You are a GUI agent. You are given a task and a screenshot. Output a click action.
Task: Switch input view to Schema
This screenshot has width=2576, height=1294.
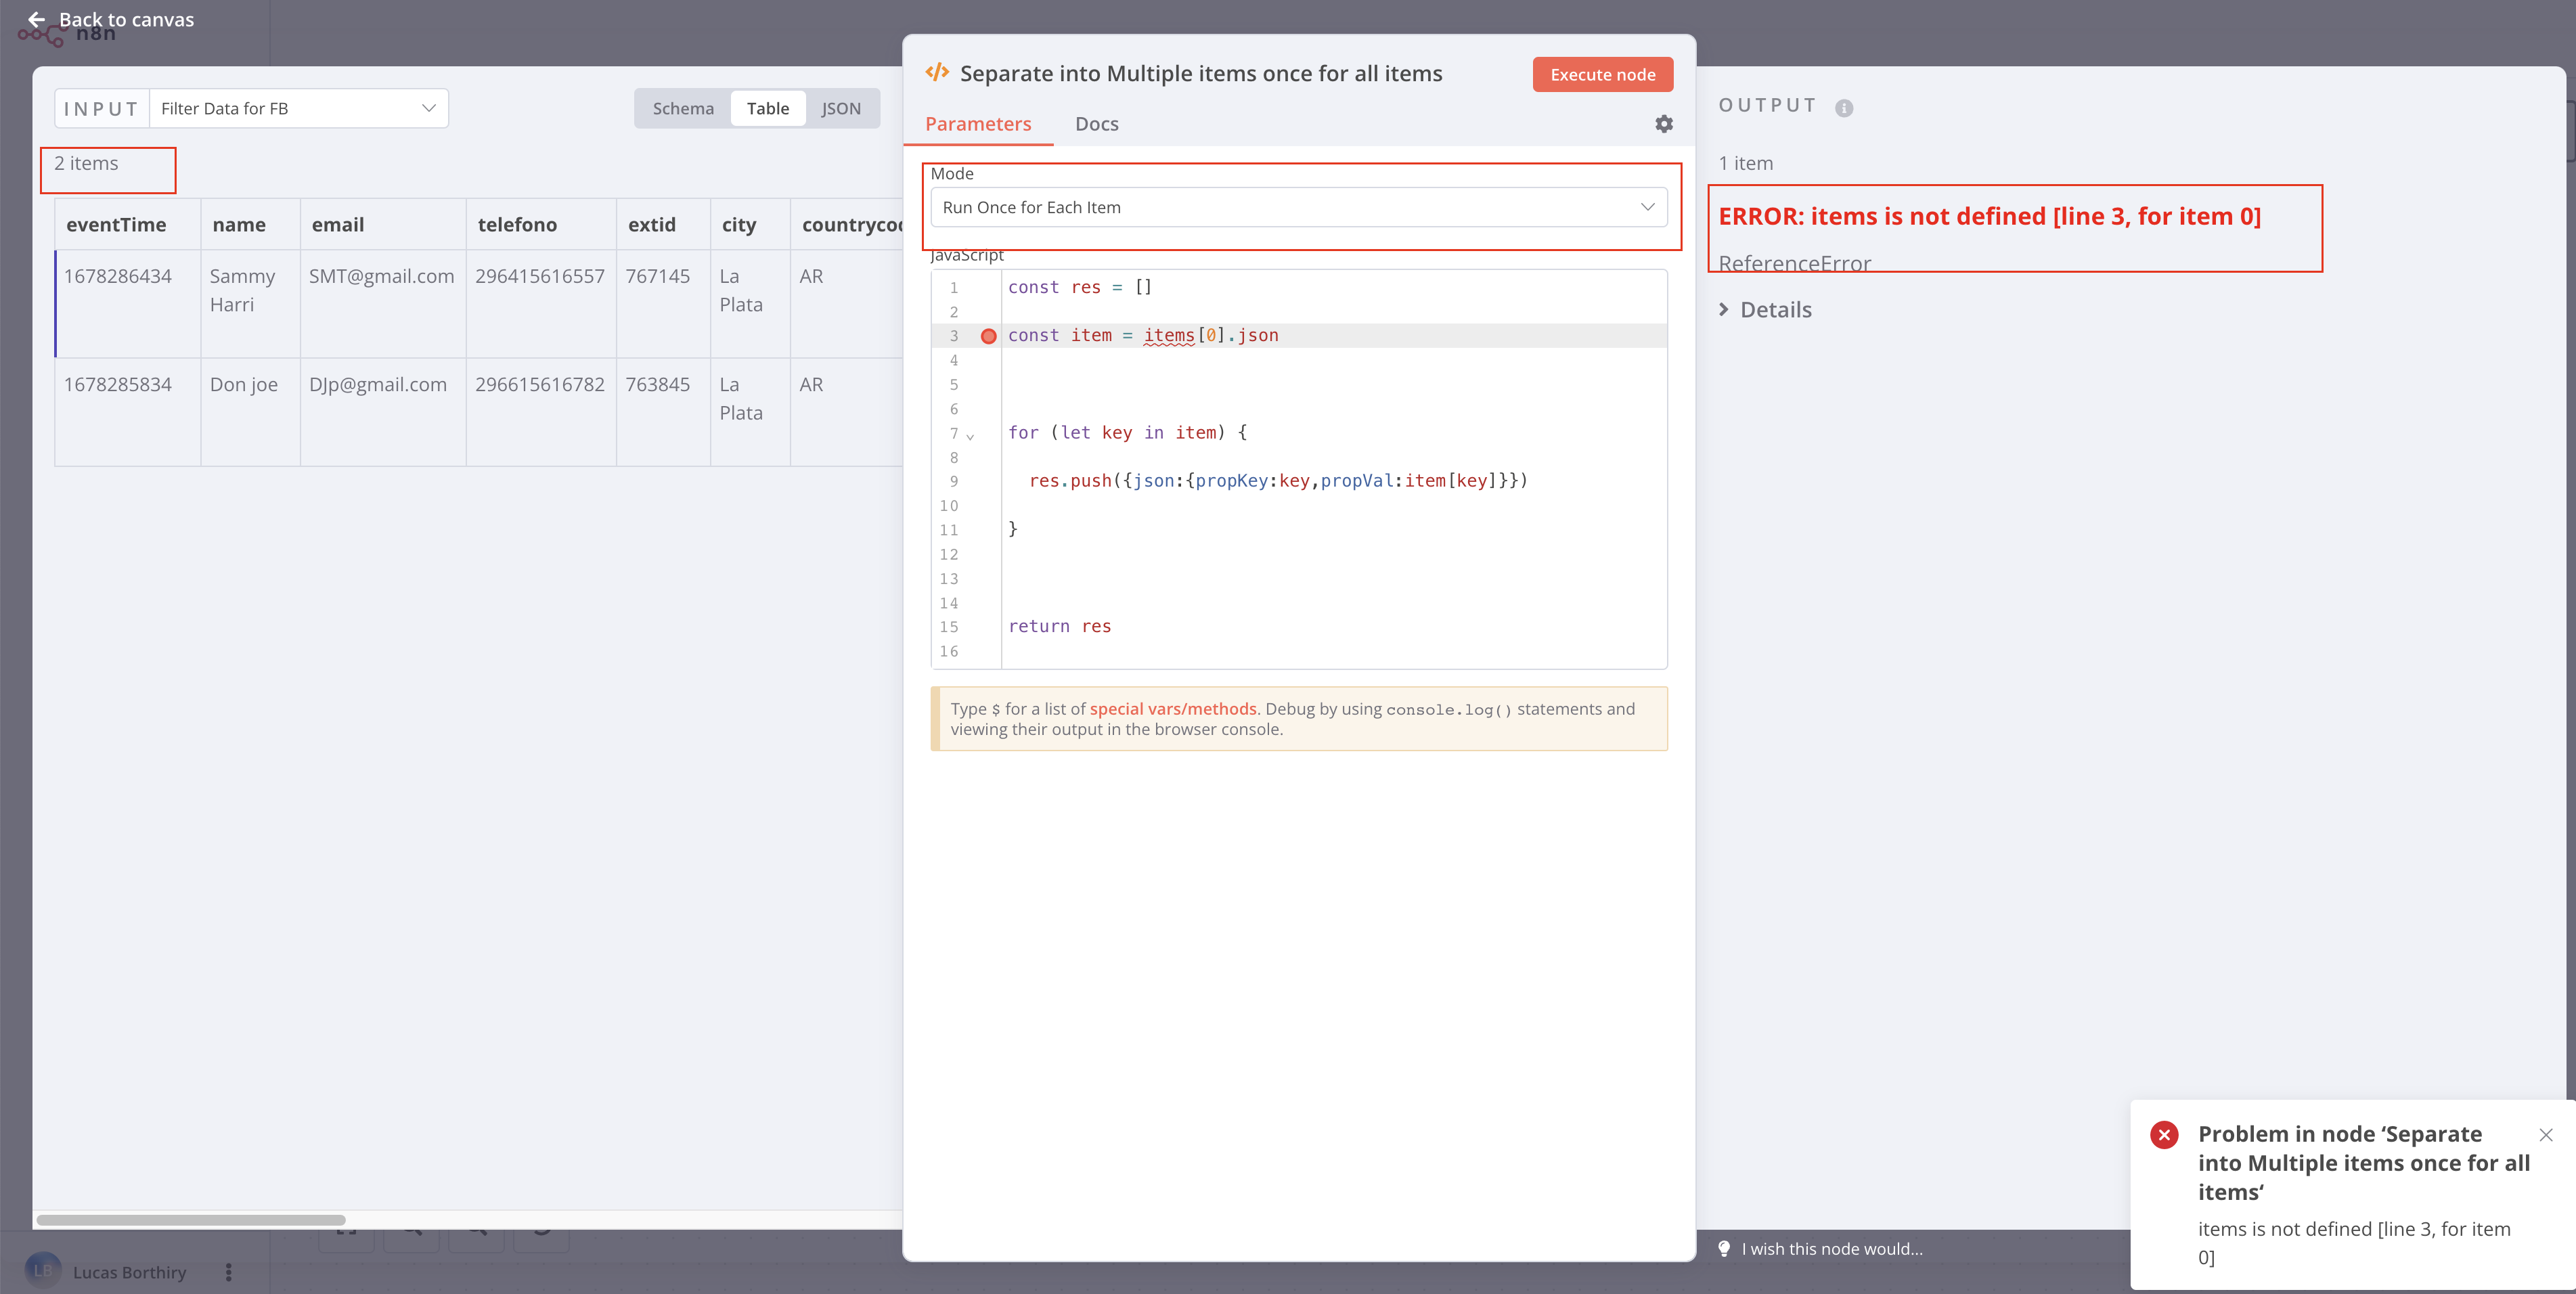point(683,108)
